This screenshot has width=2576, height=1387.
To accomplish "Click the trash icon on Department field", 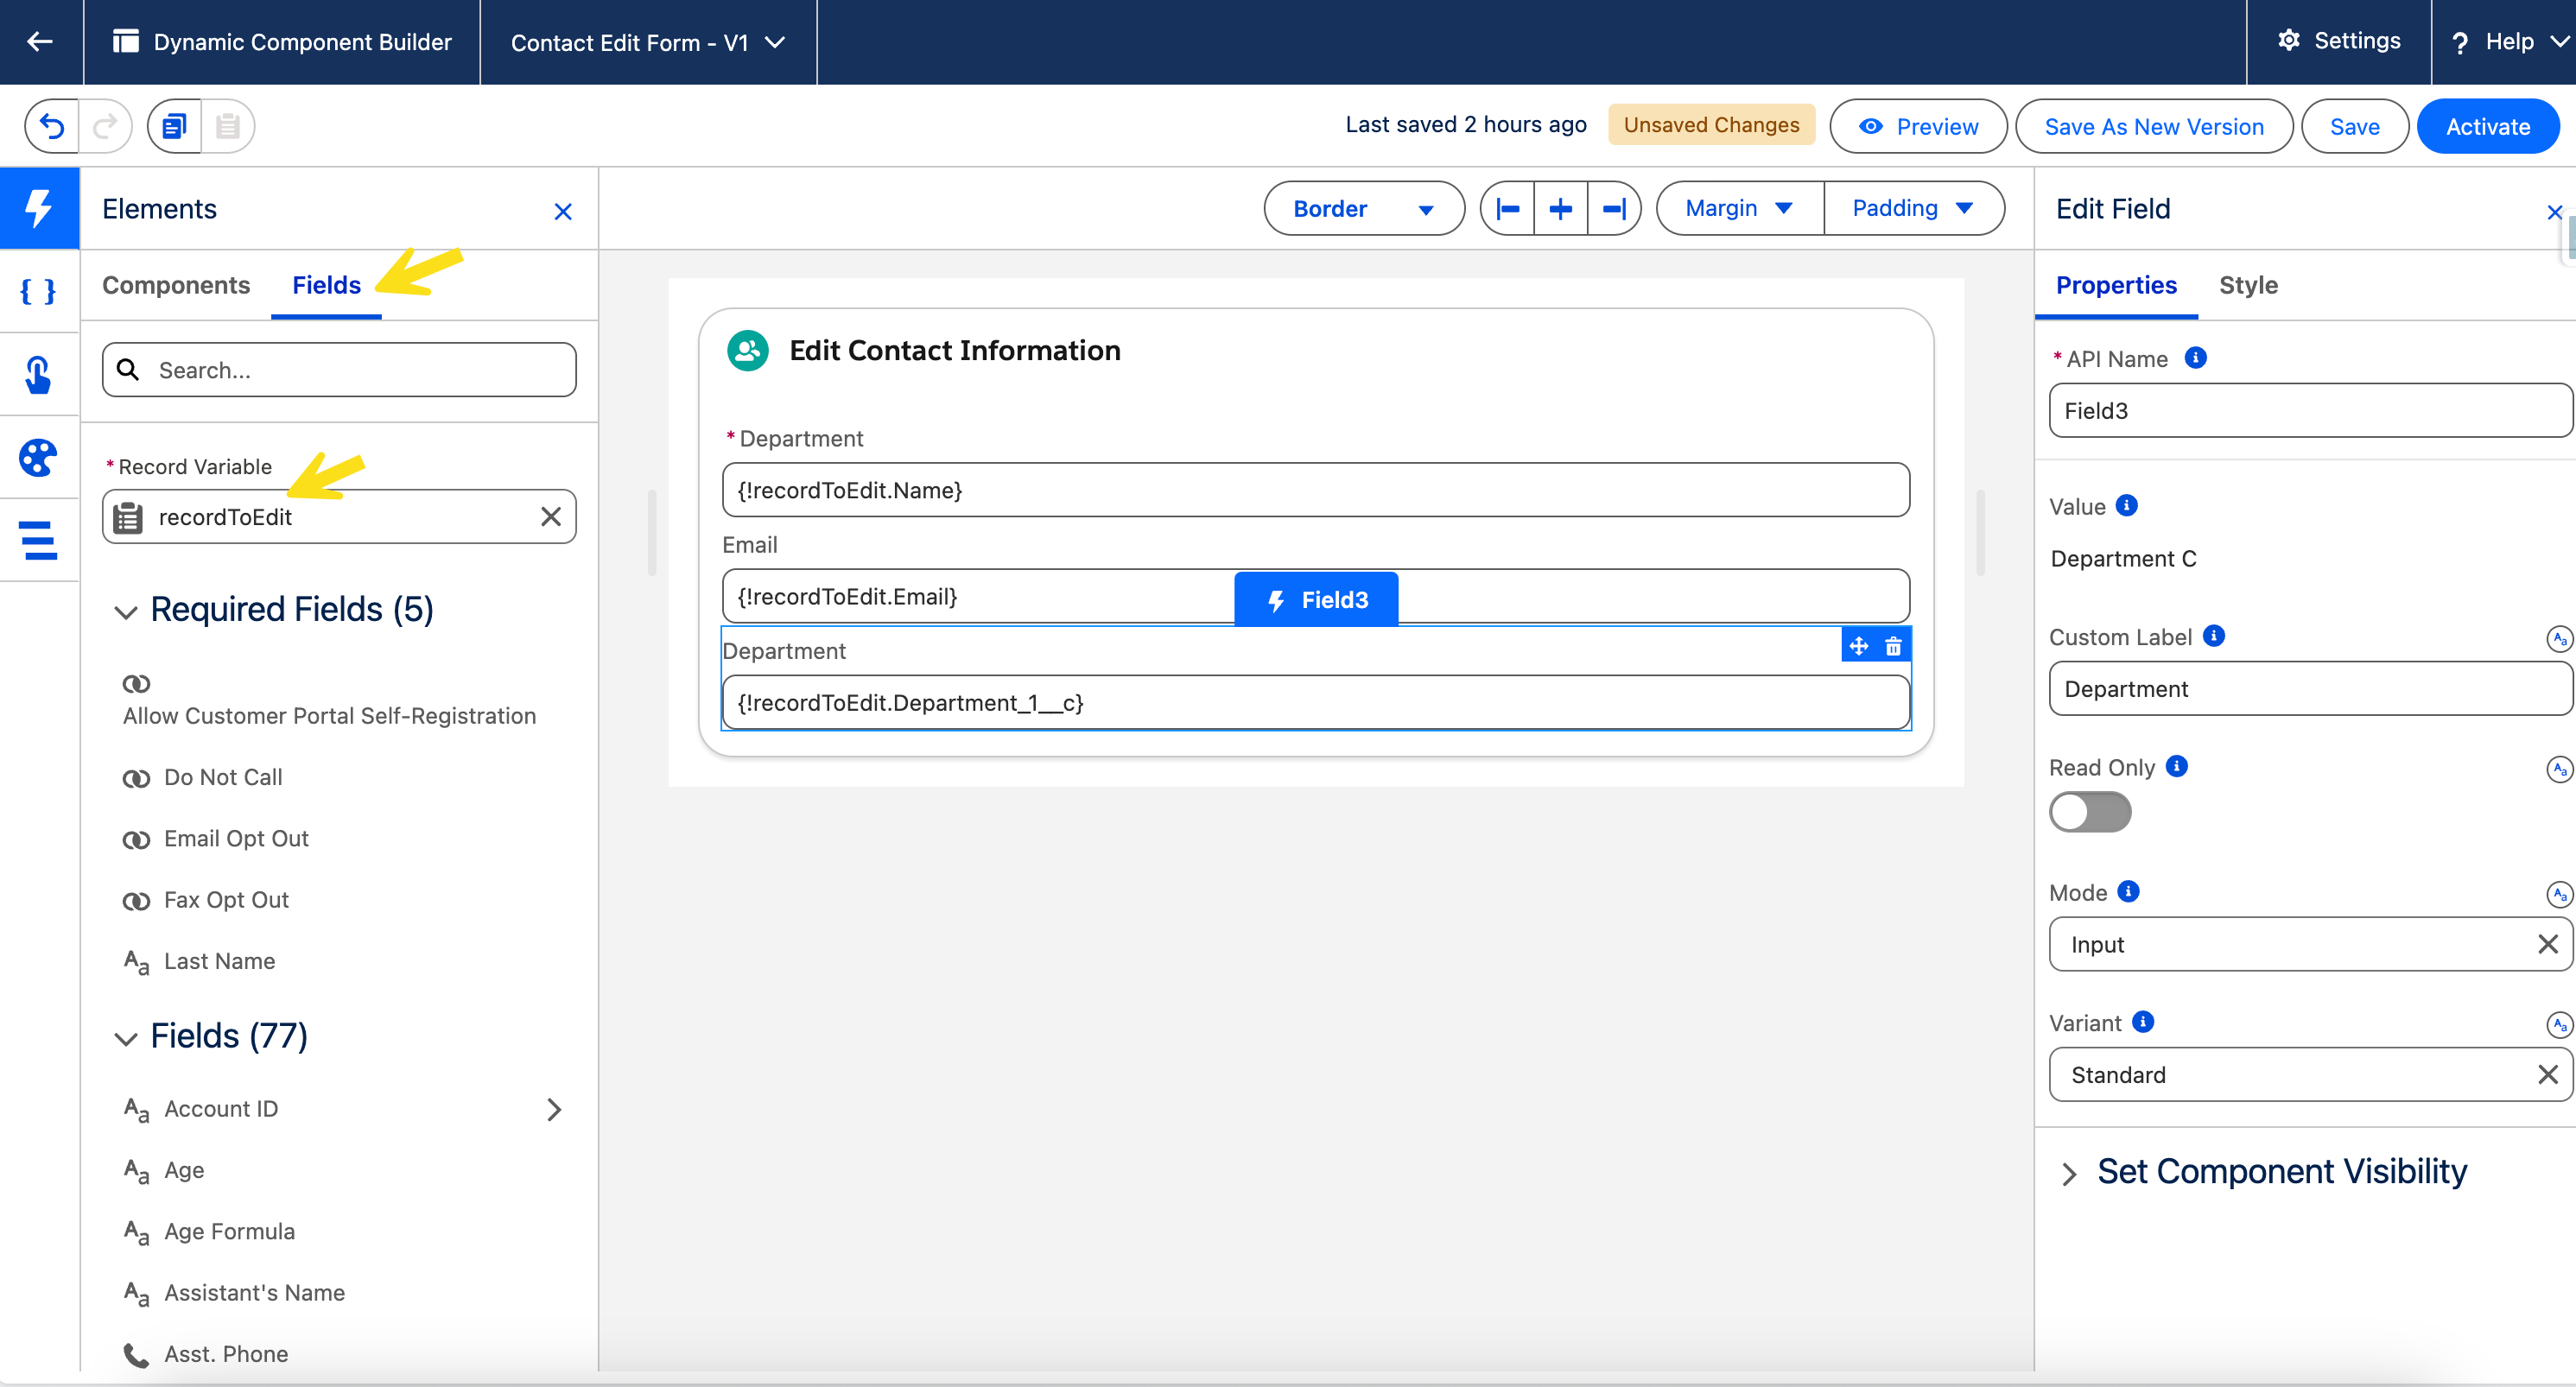I will [x=1893, y=646].
